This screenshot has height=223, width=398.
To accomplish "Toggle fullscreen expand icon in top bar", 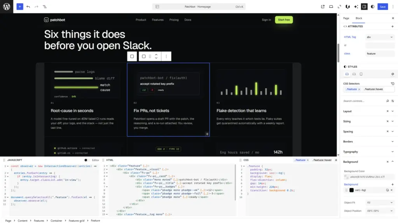I will pyautogui.click(x=339, y=7).
